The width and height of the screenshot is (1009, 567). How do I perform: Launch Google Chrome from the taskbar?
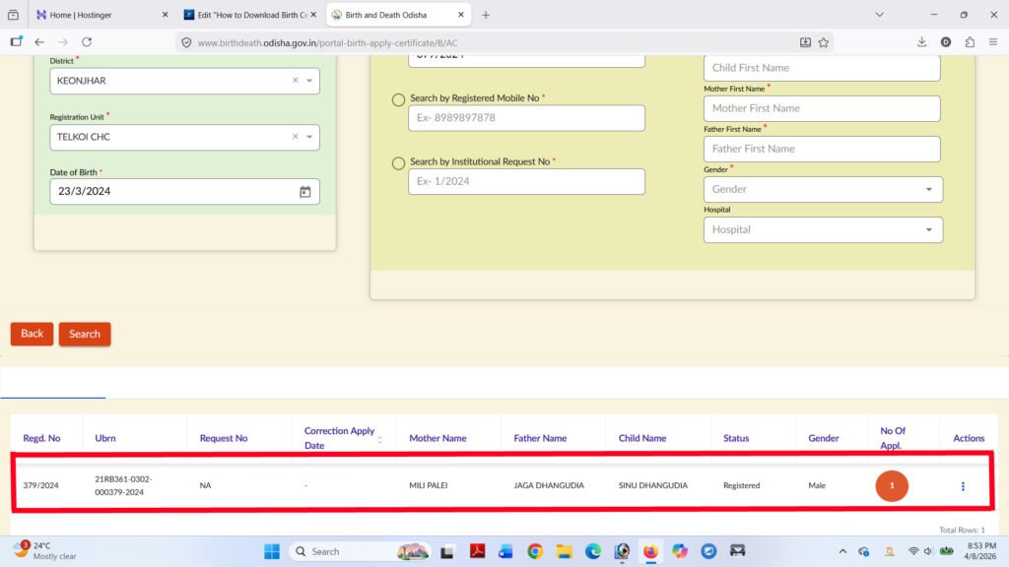coord(535,551)
